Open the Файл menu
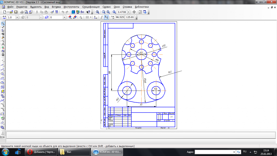This screenshot has width=277, height=156. [x=10, y=7]
